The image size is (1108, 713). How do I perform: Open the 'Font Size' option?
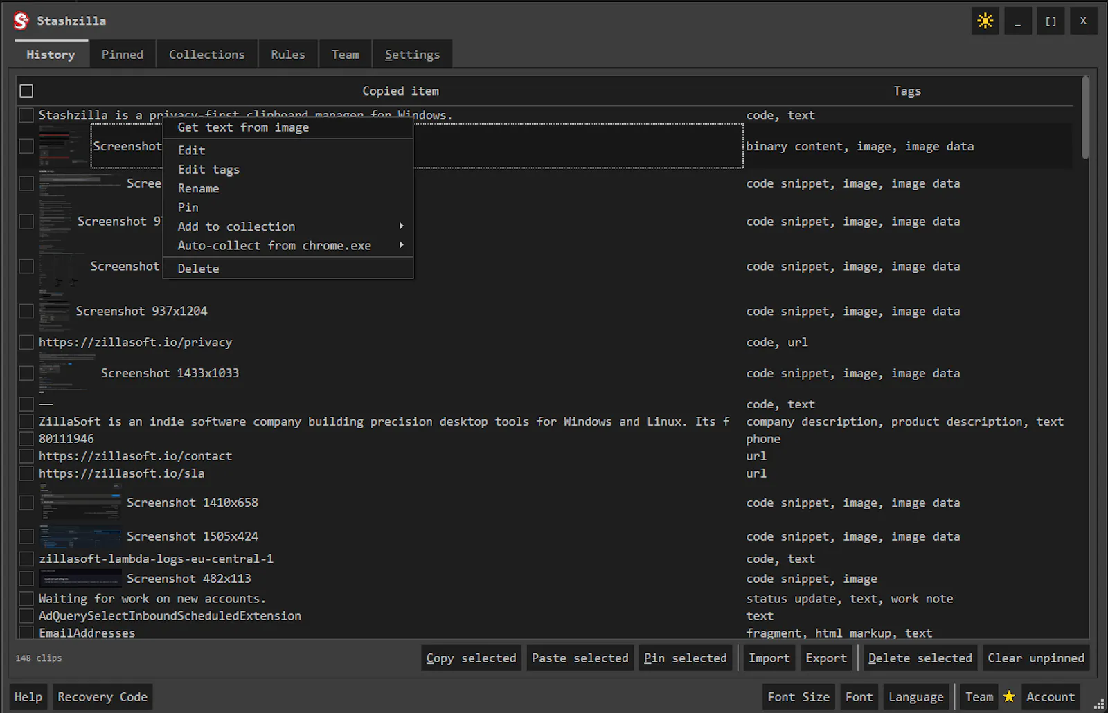[798, 697]
